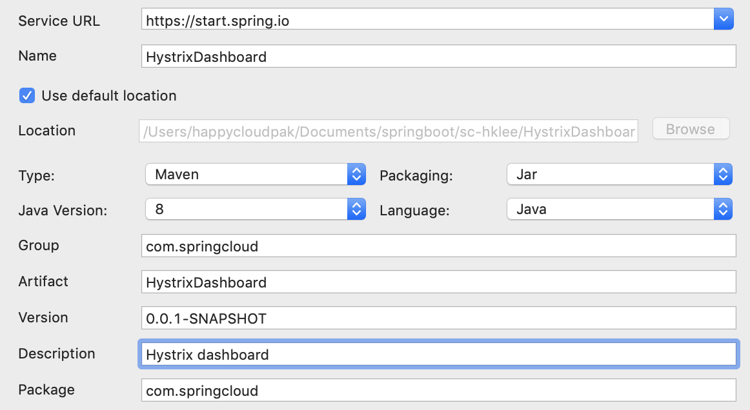750x410 pixels.
Task: Open the Service URL dropdown arrow
Action: pos(723,19)
